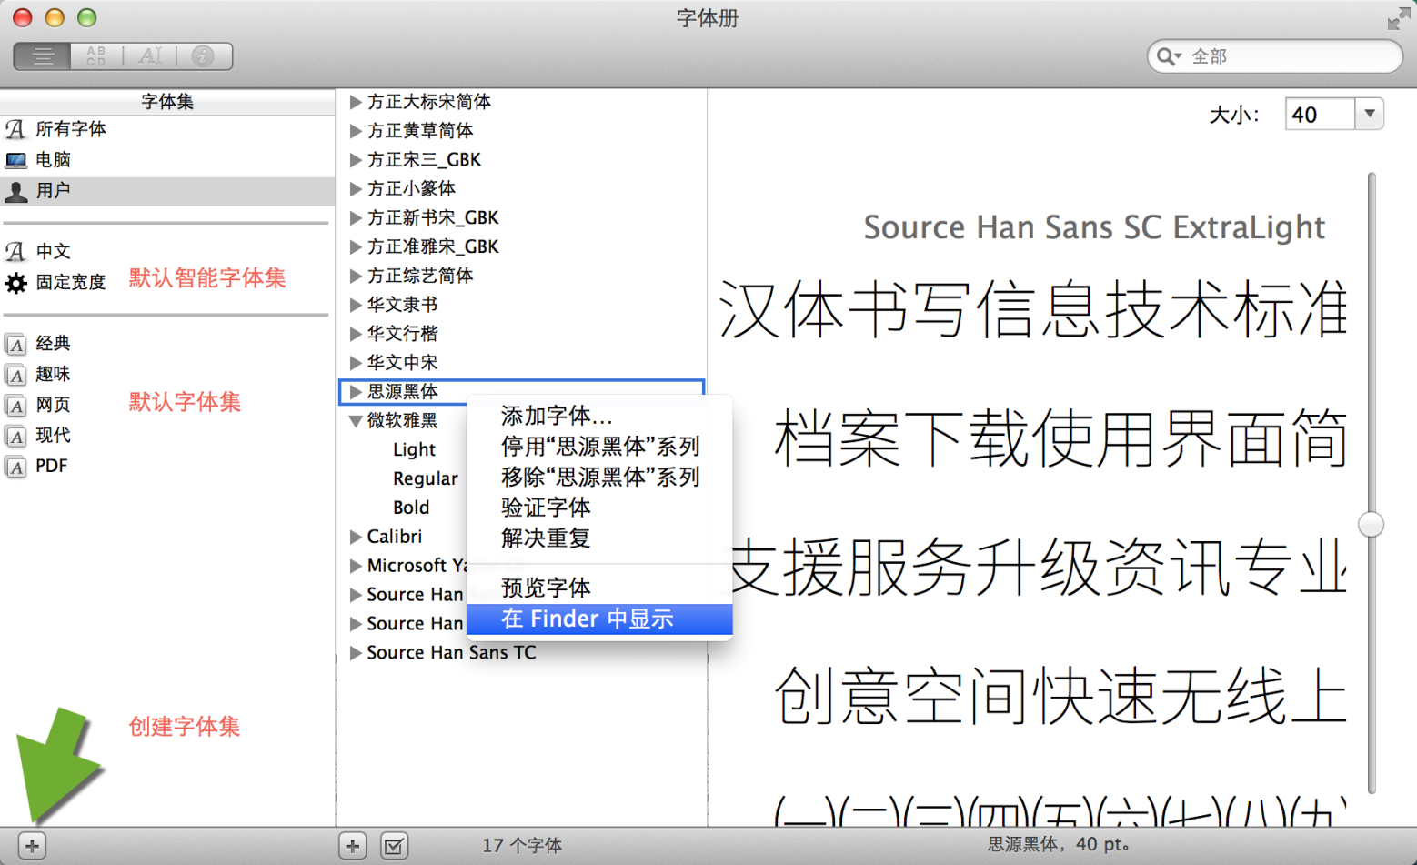Image resolution: width=1417 pixels, height=865 pixels.
Task: Choose 解决重复 from the context menu
Action: tap(599, 538)
